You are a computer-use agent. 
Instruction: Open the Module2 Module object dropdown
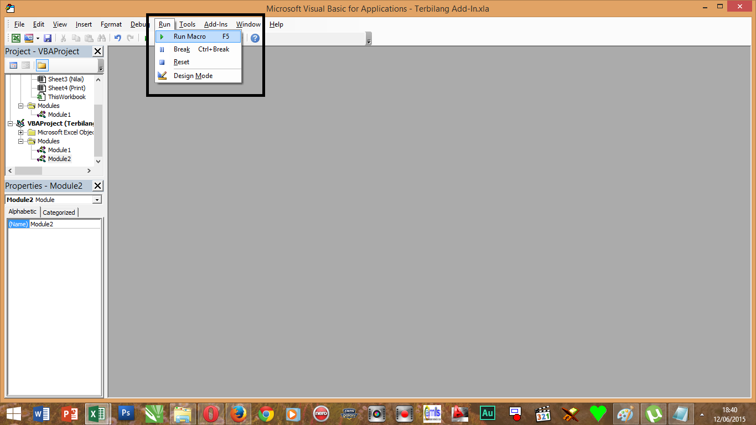(97, 200)
